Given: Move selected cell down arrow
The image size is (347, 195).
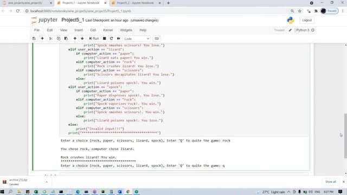Looking at the screenshot, I should (x=82, y=38).
